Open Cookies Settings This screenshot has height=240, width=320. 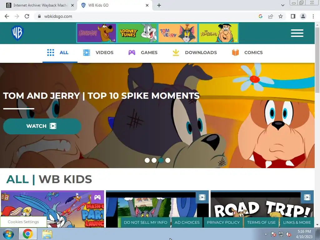point(23,222)
